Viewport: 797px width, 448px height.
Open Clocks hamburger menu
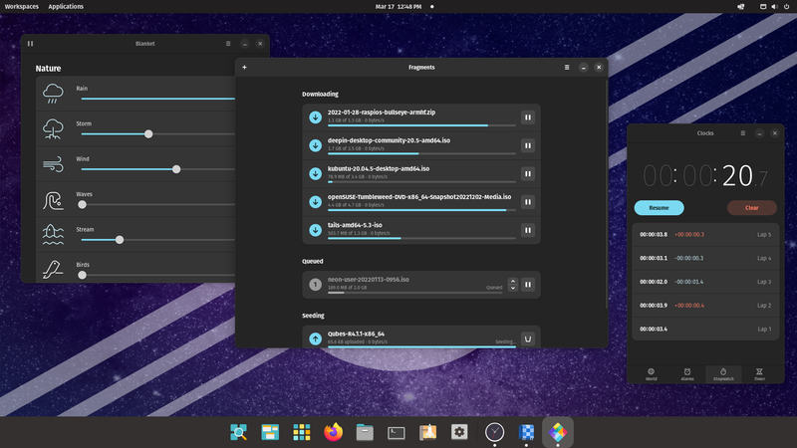[742, 133]
